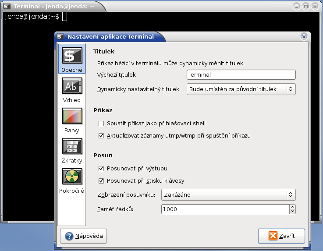Click the Nápověda help button

[83, 236]
